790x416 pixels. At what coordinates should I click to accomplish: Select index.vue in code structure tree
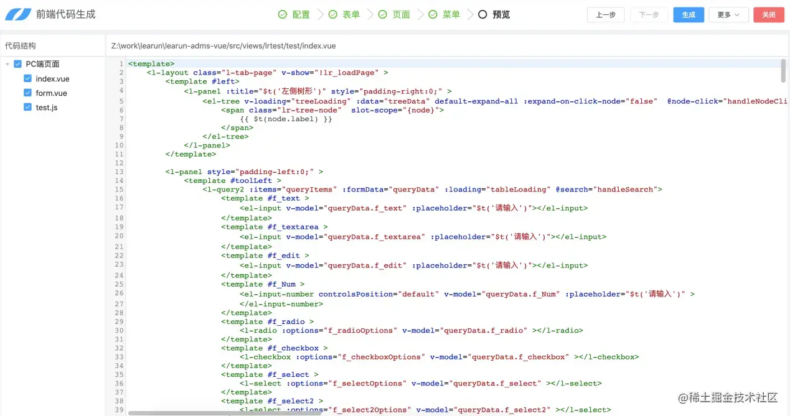[52, 78]
